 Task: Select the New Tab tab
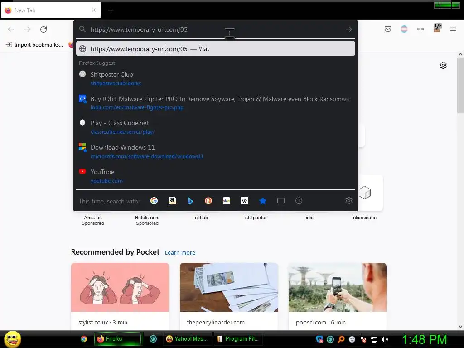click(51, 10)
